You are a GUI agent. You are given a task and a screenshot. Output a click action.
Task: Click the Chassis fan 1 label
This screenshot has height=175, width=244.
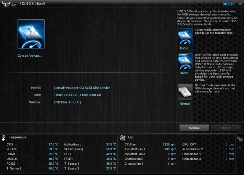coord(191,154)
